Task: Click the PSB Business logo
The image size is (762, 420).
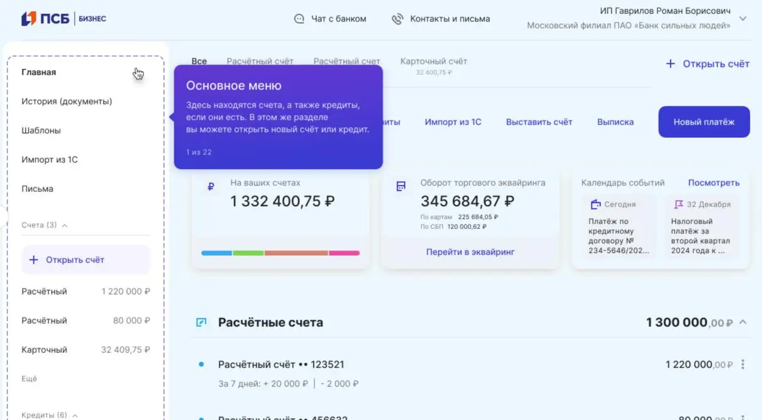Action: pyautogui.click(x=63, y=19)
